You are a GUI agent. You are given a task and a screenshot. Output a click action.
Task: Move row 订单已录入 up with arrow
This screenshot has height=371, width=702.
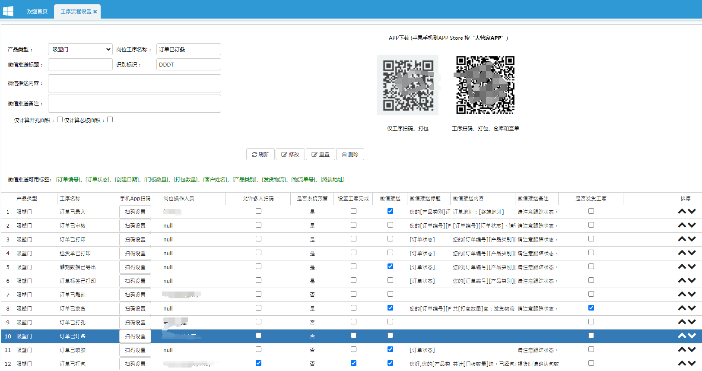click(682, 212)
